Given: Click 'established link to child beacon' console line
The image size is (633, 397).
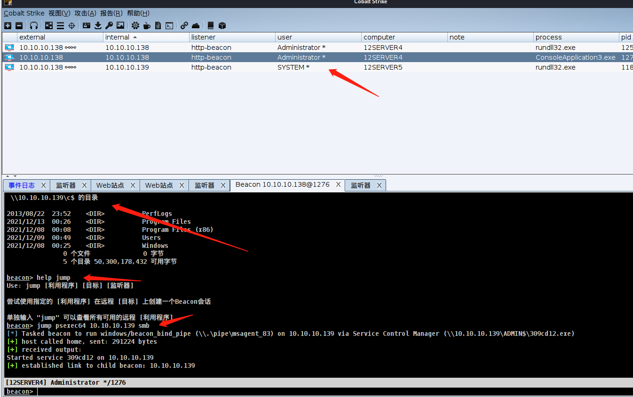Looking at the screenshot, I should 101,365.
